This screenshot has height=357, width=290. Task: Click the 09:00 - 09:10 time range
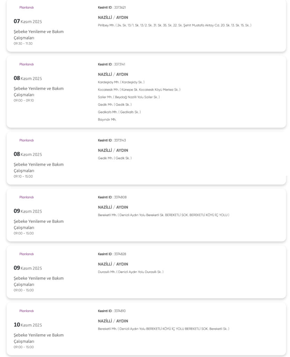coord(24,100)
